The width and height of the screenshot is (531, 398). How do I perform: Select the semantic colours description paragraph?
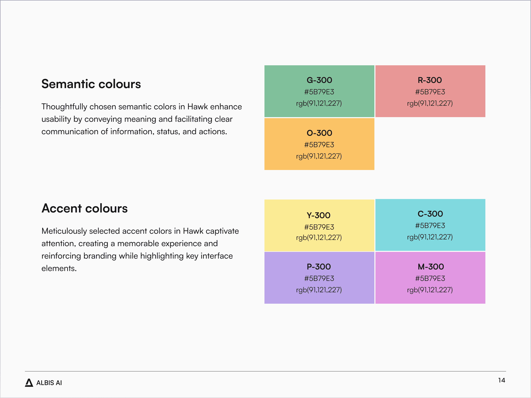(142, 119)
